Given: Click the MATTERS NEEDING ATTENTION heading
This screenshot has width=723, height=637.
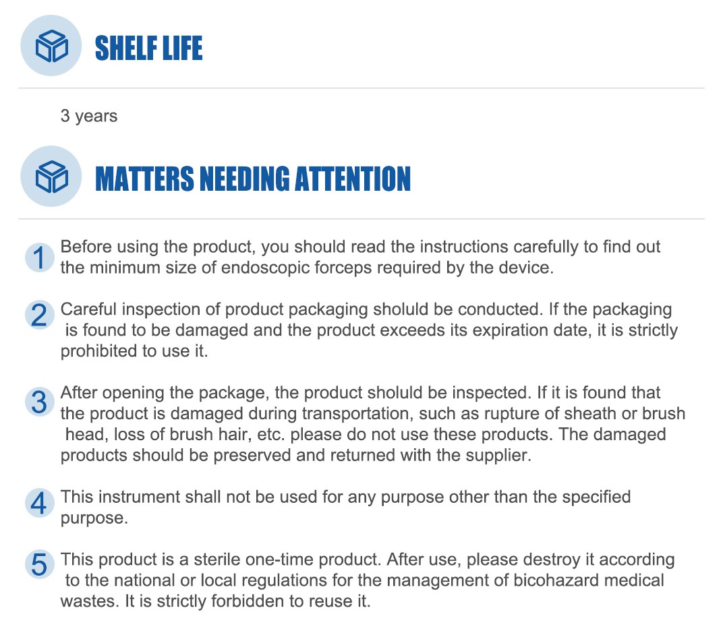Looking at the screenshot, I should (x=253, y=179).
